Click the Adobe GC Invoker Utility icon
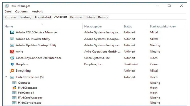Screen dimensions: 190x106 coord(12,39)
